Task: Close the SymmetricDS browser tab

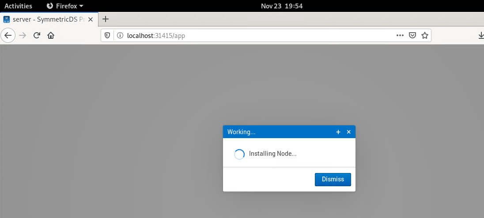Action: pos(91,19)
